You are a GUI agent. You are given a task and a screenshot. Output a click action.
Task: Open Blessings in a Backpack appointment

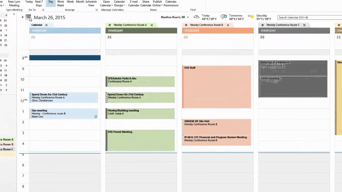click(293, 68)
